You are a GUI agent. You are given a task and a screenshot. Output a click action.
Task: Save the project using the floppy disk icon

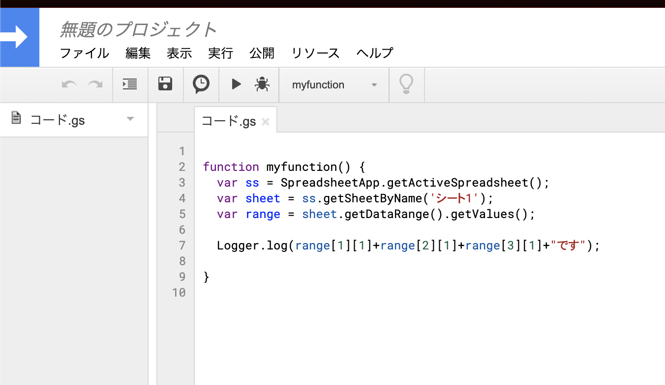(165, 84)
